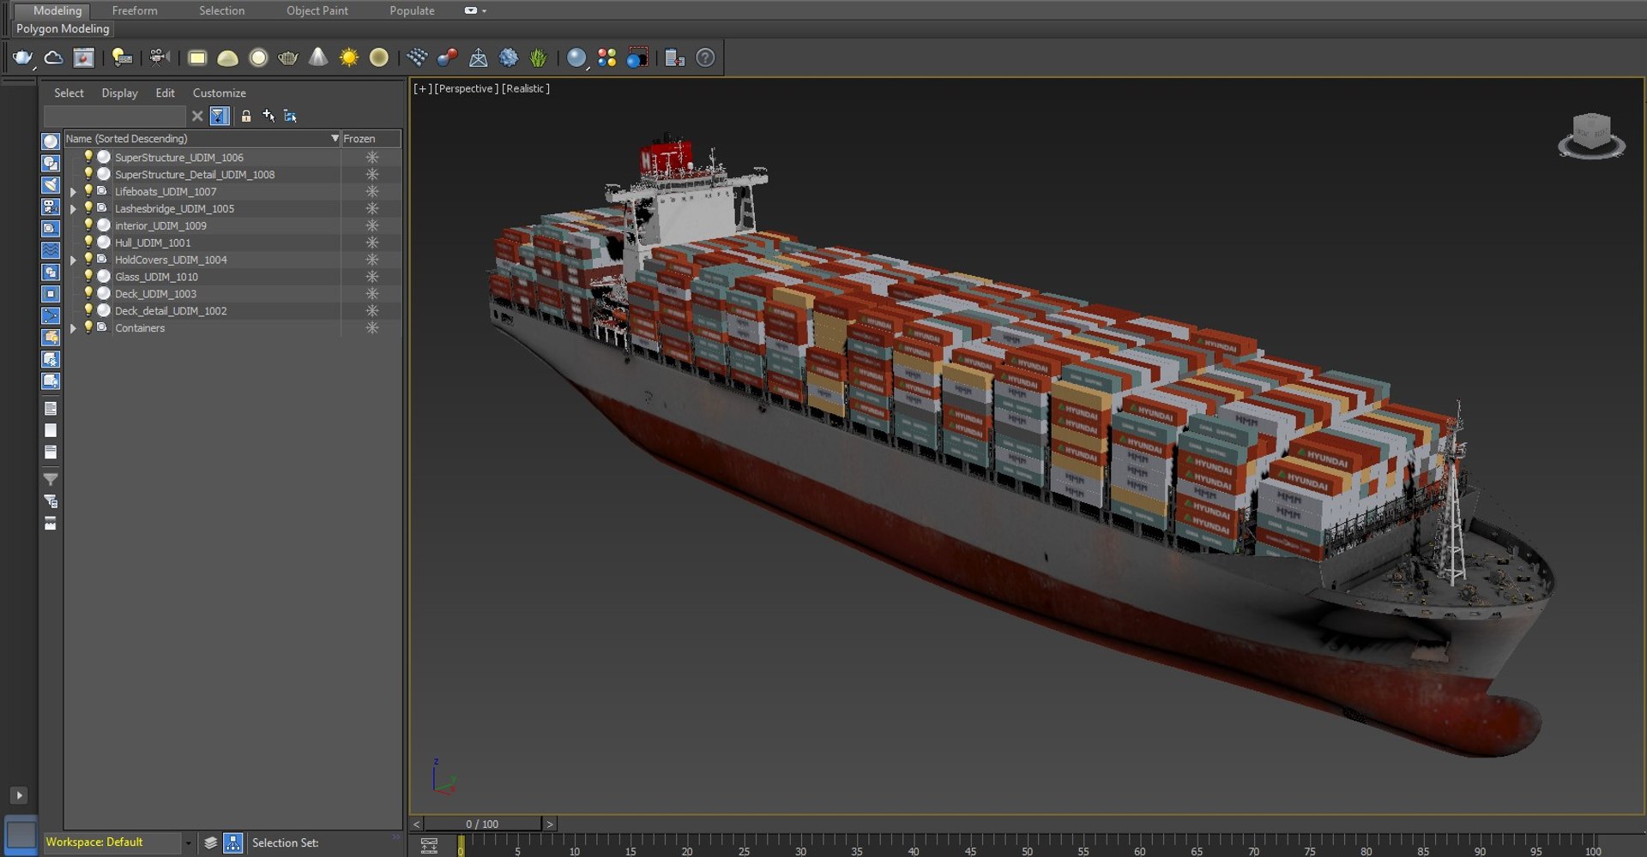Click the play arrow button at left edge
This screenshot has height=857, width=1647.
19,795
